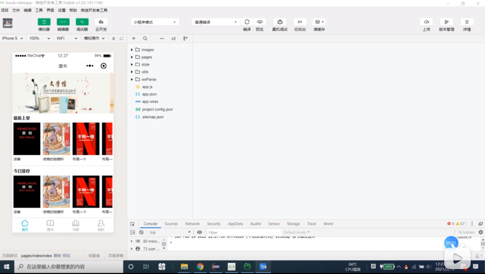Open the 小程序模式 mode dropdown
The height and width of the screenshot is (274, 485).
click(x=155, y=22)
